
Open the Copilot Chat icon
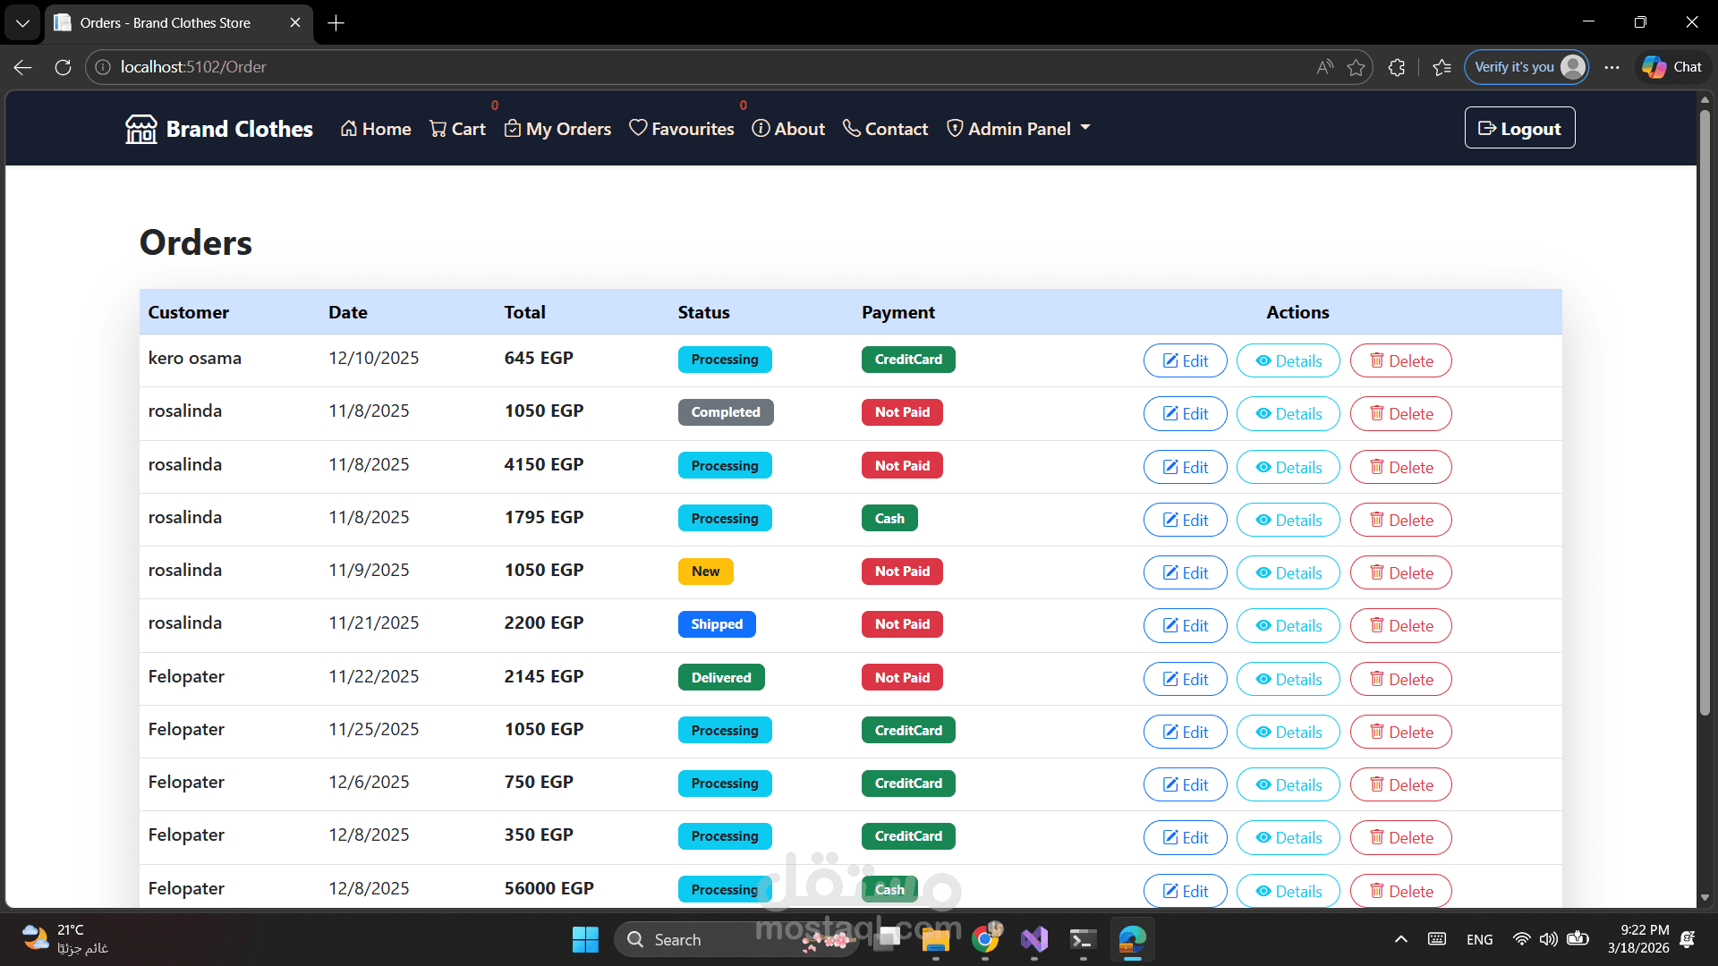pos(1671,67)
